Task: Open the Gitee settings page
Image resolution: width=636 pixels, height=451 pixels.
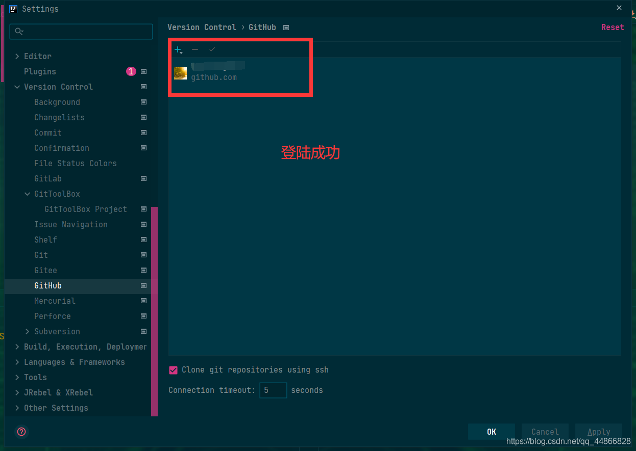Action: pos(45,271)
